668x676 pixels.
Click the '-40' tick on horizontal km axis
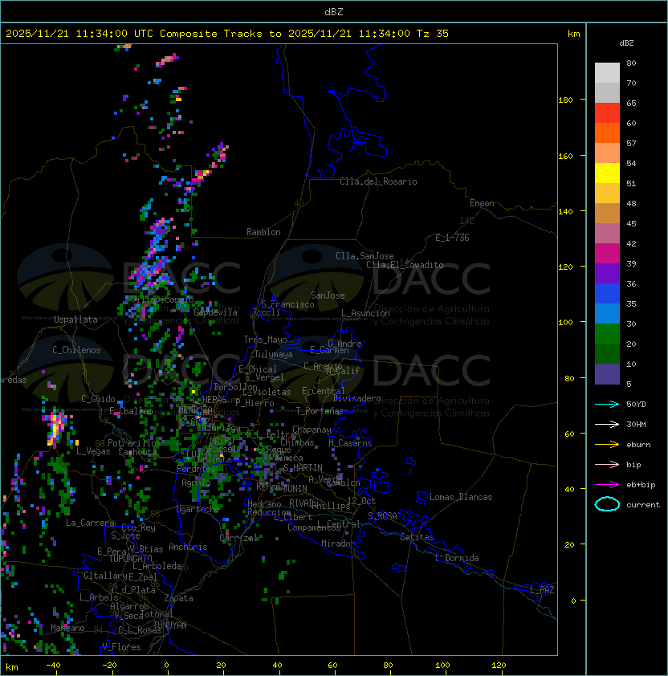(54, 666)
